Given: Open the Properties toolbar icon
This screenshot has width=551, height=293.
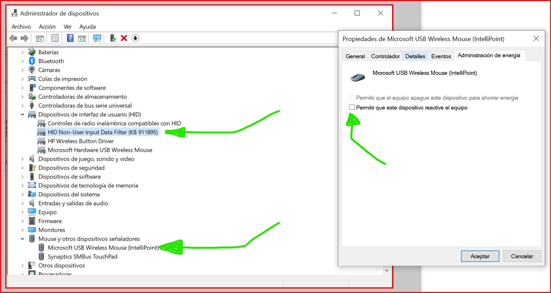Looking at the screenshot, I should 55,38.
